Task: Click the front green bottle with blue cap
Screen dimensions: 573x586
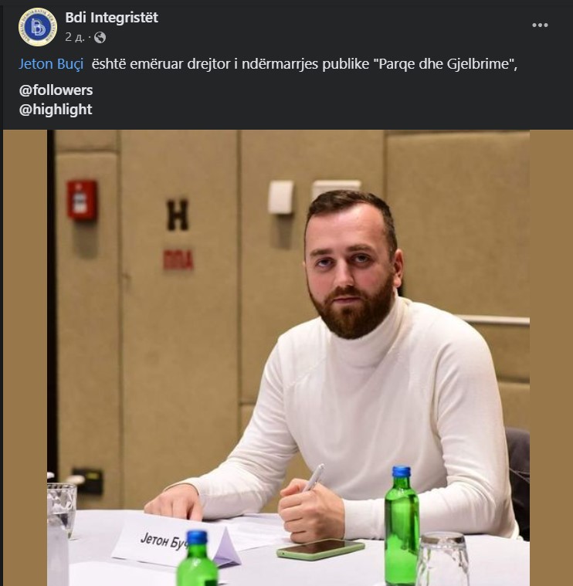Action: pos(197,558)
